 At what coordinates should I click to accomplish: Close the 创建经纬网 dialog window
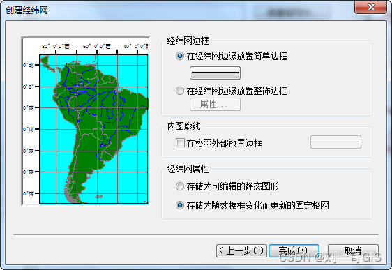[370, 7]
